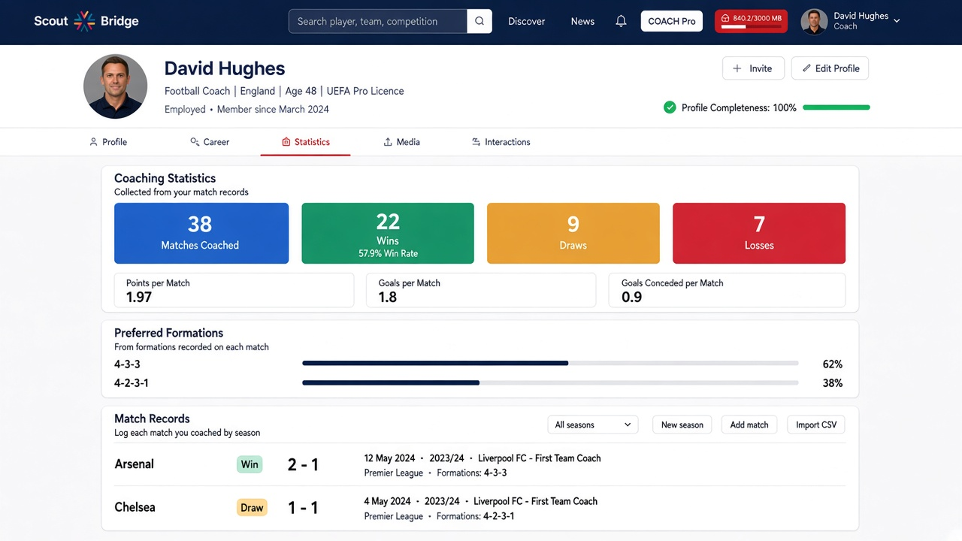Click the COACH Pro button

[672, 21]
